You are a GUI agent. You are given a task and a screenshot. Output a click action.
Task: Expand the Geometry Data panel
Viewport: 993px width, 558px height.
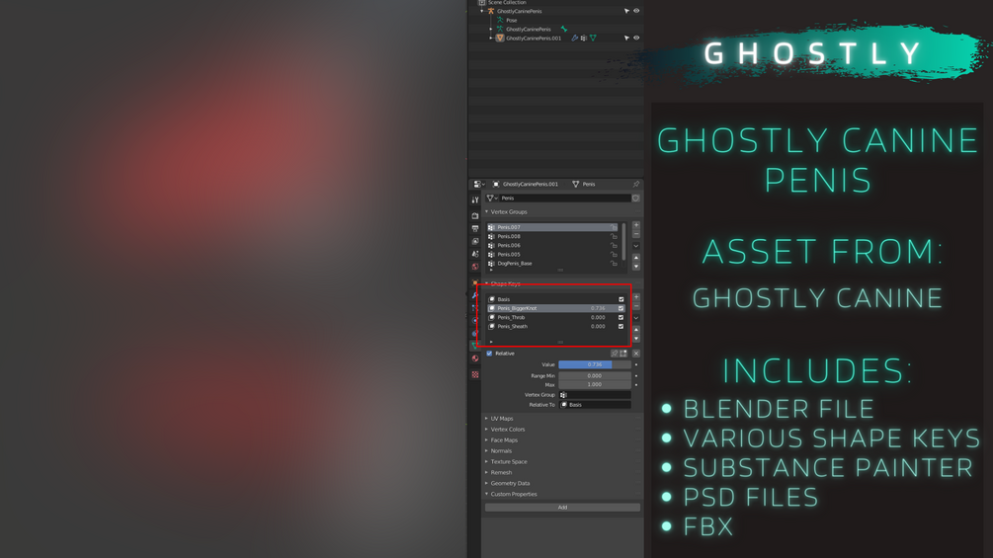click(486, 483)
